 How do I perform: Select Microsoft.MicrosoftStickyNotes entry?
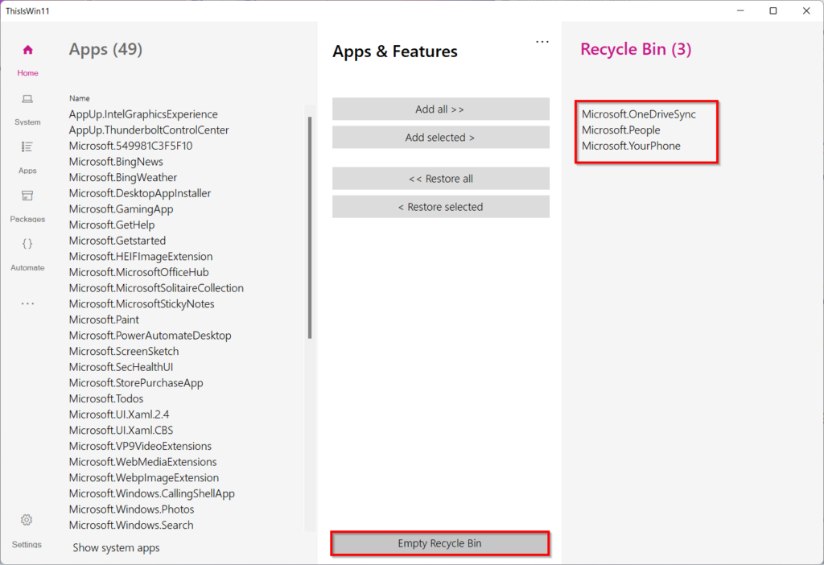[x=142, y=303]
